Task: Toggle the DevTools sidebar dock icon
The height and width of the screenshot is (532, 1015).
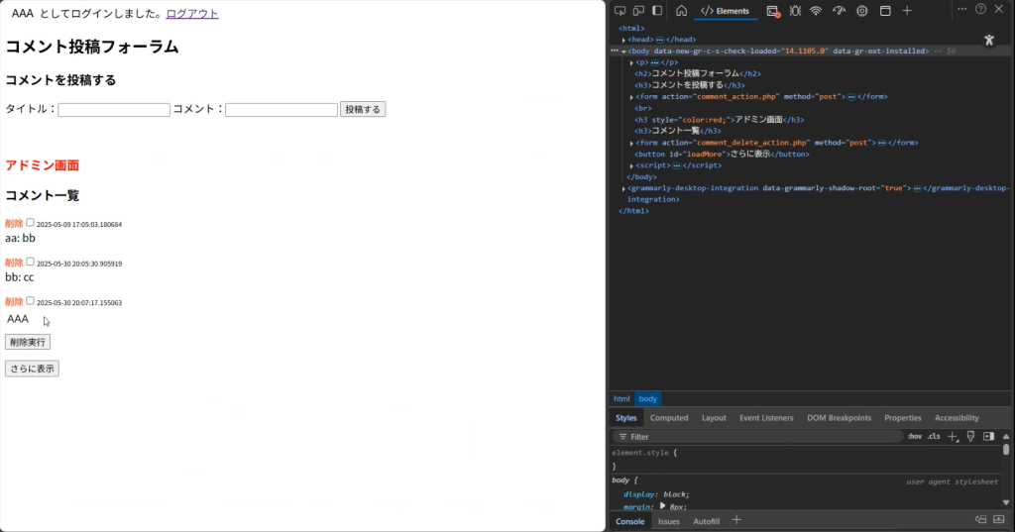Action: 657,10
